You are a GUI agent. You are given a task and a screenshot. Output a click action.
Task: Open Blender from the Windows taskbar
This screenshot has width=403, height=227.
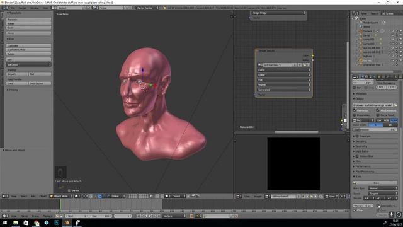(67, 223)
